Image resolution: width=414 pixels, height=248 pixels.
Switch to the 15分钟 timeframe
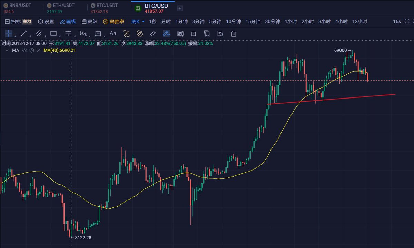253,21
